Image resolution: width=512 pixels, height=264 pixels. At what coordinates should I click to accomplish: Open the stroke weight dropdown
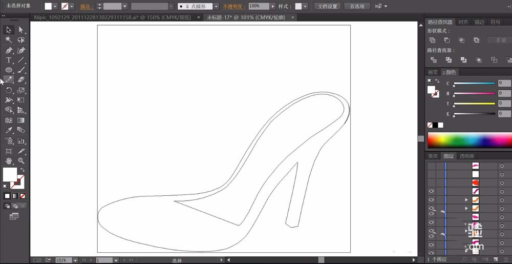125,6
